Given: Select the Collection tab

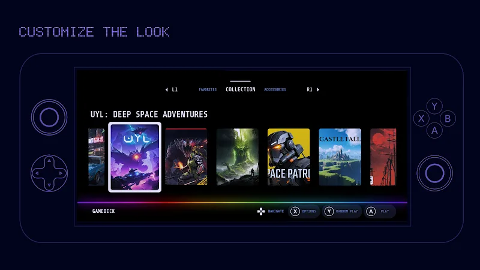Looking at the screenshot, I should click(240, 89).
